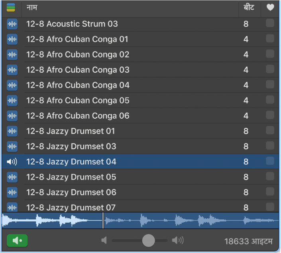Click the audio loop icon for Jazzy Drumset 01
The height and width of the screenshot is (253, 281).
pos(12,131)
